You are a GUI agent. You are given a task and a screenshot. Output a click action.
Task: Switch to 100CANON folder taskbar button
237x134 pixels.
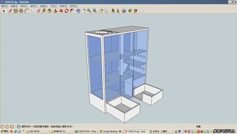pos(37,131)
